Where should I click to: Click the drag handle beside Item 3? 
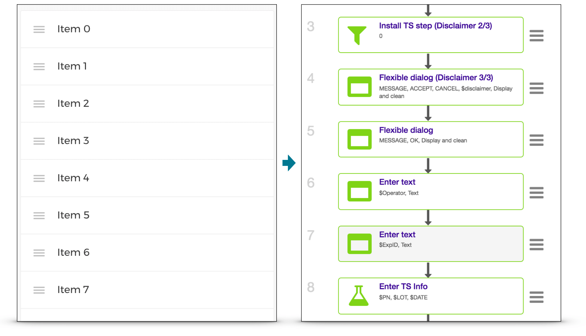tap(39, 141)
